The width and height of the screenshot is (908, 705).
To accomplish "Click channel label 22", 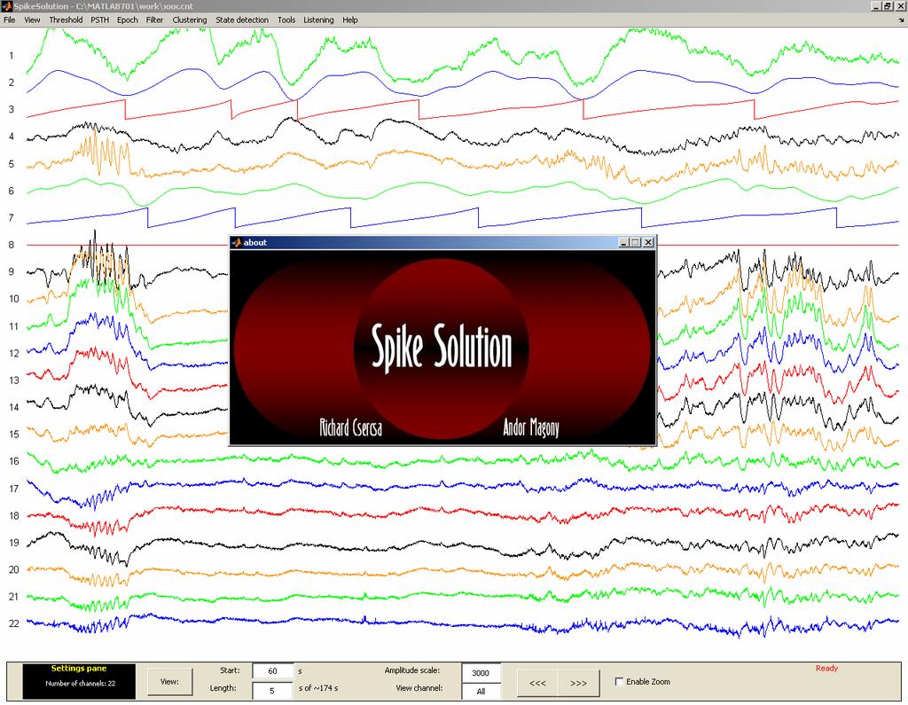I will tap(14, 624).
